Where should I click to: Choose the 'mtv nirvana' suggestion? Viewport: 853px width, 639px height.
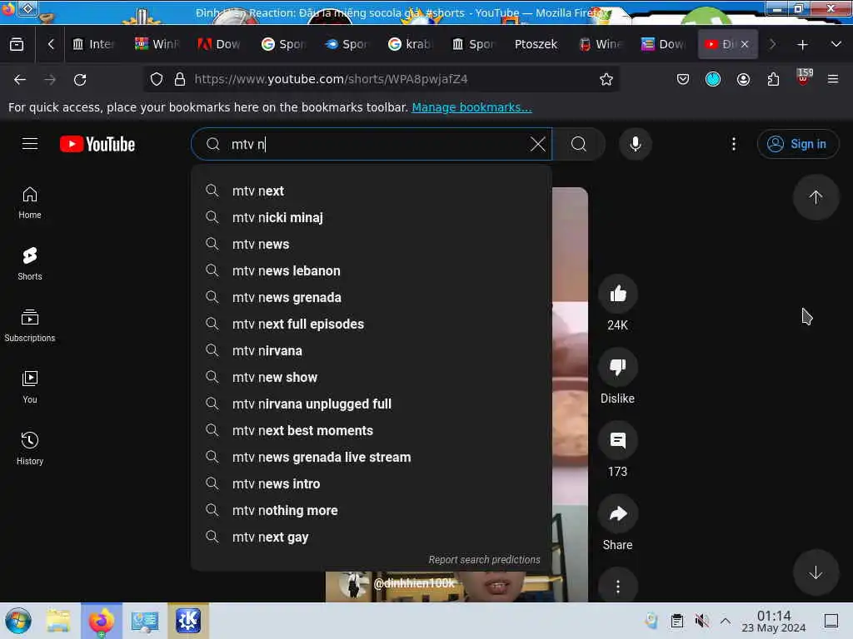click(371, 350)
